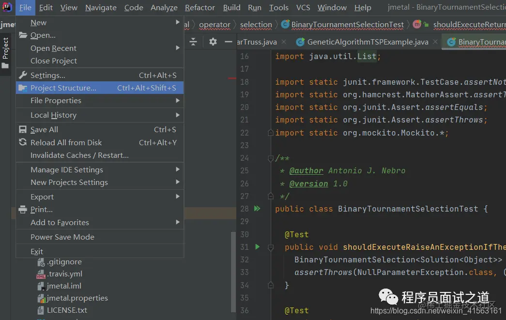Viewport: 506px width, 320px height.
Task: Choose Exit from File menu
Action: [100, 251]
